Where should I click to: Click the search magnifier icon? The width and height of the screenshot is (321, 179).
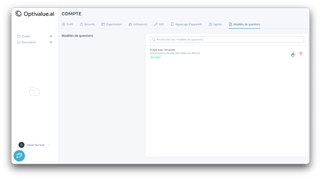(x=153, y=39)
